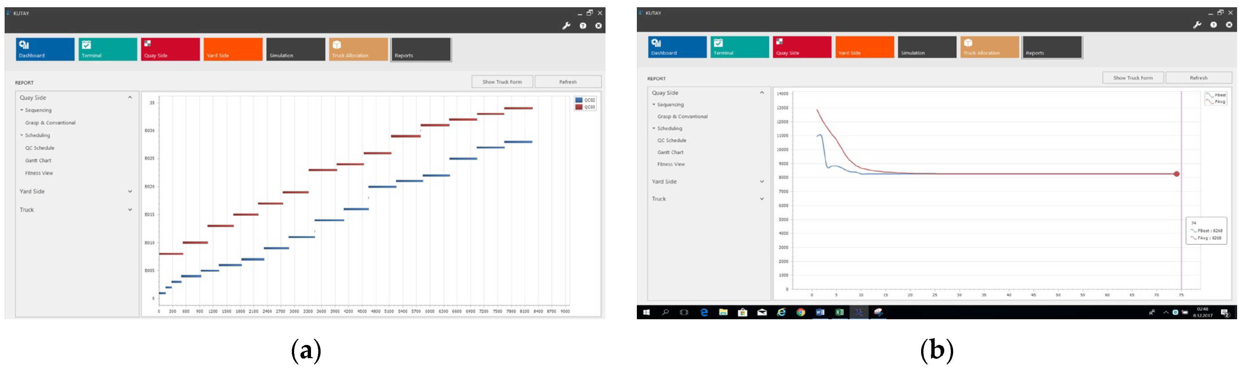Viewport: 1245px width, 372px height.
Task: Collapse Quay Side section in fitness graph window
Action: click(x=762, y=93)
